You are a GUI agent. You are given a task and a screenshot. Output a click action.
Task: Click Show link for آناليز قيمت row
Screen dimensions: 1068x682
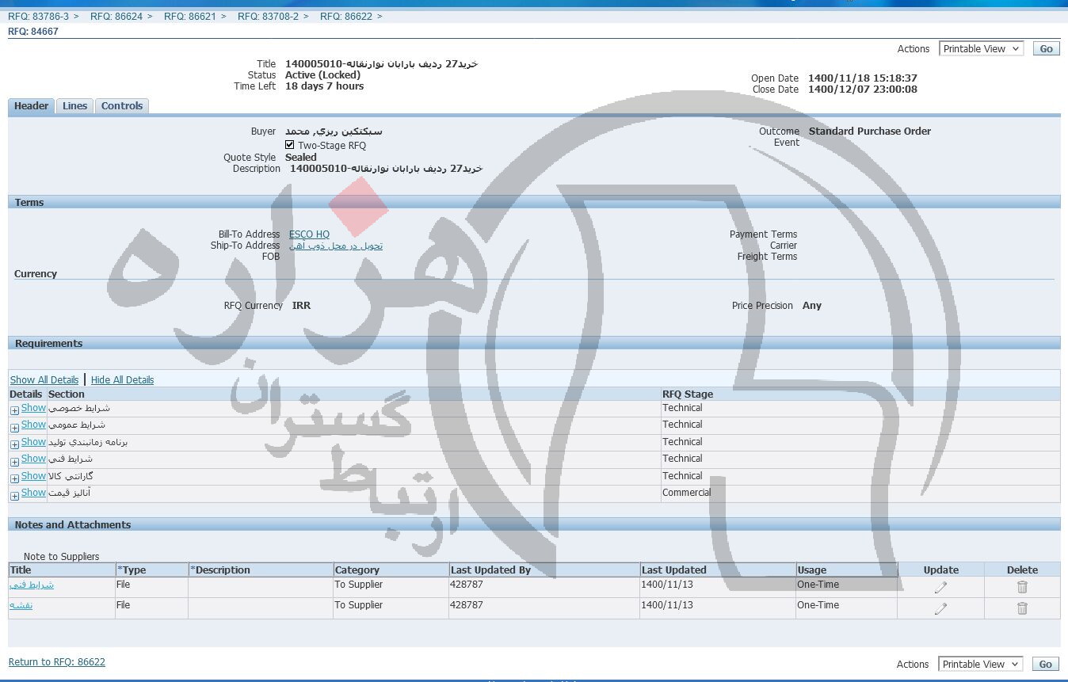[33, 493]
